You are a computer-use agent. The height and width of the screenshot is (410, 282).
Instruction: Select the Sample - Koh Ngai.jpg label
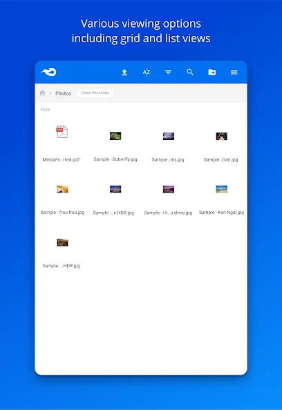[221, 213]
